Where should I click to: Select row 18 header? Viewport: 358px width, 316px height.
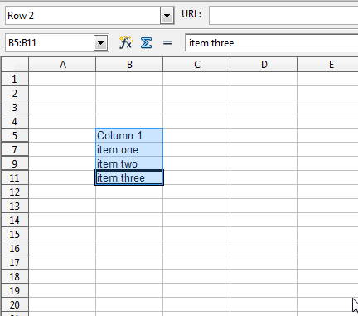click(x=15, y=276)
